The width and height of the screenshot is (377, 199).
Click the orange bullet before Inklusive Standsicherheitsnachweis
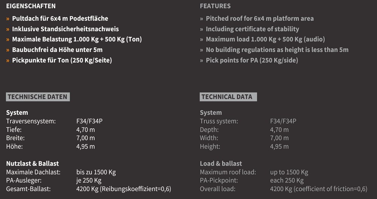click(x=8, y=29)
